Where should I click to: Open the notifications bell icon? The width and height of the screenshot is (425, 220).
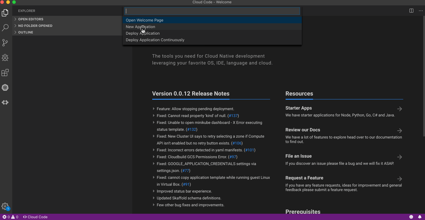[x=420, y=217]
